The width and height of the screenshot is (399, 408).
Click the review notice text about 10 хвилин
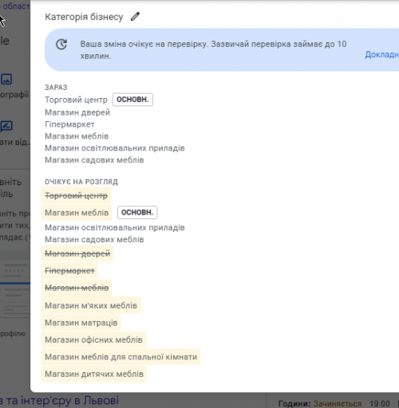click(213, 49)
